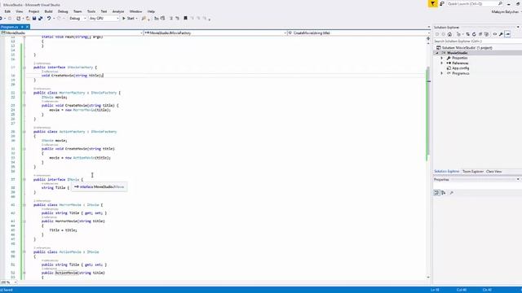The height and width of the screenshot is (293, 522).
Task: Click the Categorized icon in Properties panel
Action: point(437,193)
